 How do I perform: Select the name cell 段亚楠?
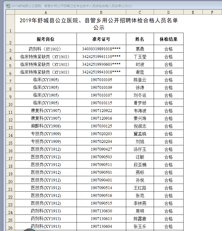tap(140, 164)
